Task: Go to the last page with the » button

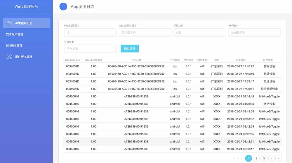Action: coord(279,158)
